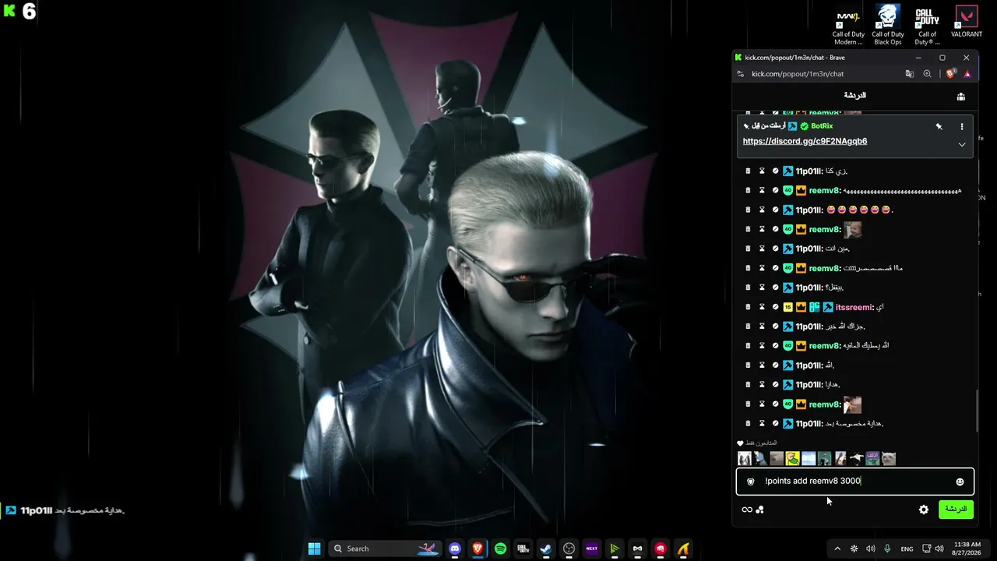Unpin the pinned BotRix message
This screenshot has height=561, width=997.
tap(939, 126)
